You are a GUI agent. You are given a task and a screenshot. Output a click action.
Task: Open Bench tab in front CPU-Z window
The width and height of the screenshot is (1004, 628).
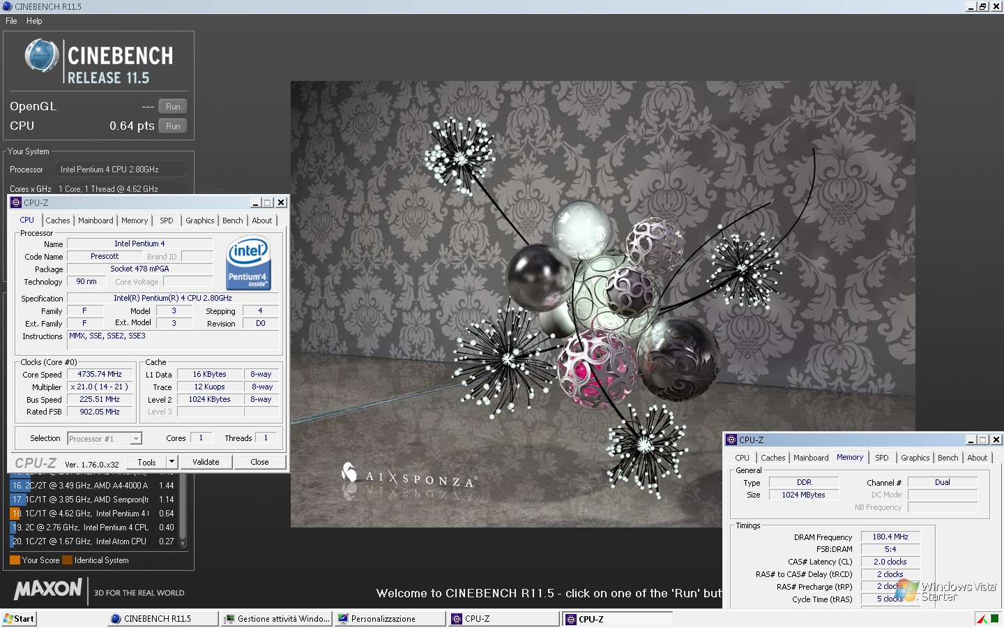tap(233, 220)
